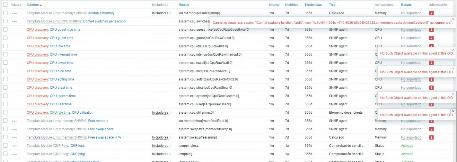
Task: Tick the CPU iowait time checkbox
Action: (x=5, y=63)
